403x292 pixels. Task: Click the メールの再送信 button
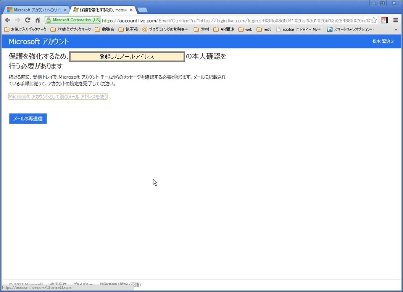(28, 118)
